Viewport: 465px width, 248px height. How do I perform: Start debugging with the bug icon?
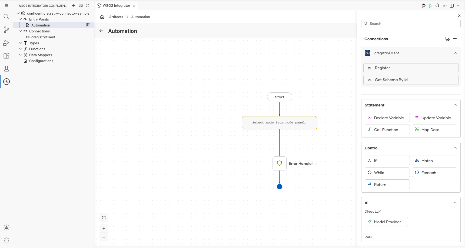pos(437,5)
